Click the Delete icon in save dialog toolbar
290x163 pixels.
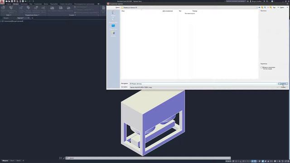268,7
